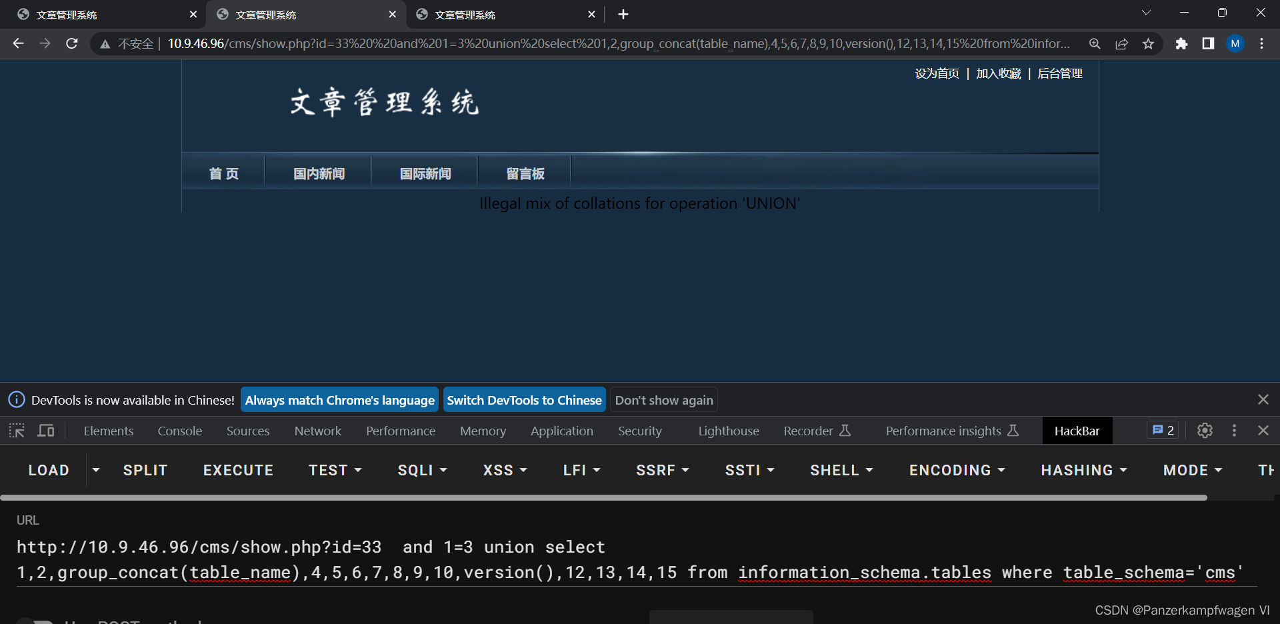
Task: Expand the TEST dropdown
Action: click(x=335, y=470)
